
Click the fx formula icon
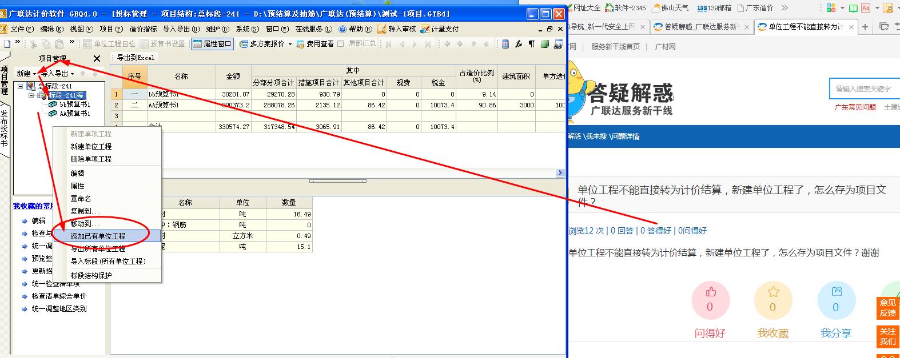point(519,44)
